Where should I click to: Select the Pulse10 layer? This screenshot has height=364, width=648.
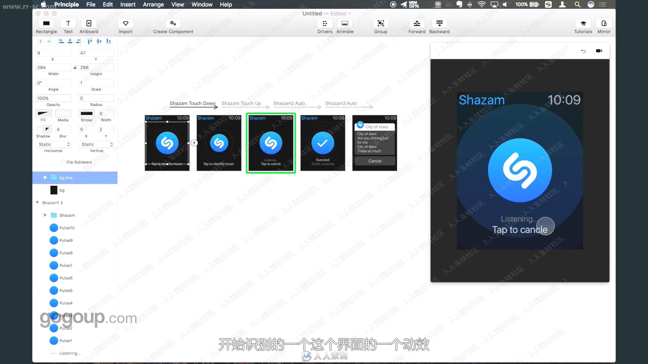pos(75,228)
